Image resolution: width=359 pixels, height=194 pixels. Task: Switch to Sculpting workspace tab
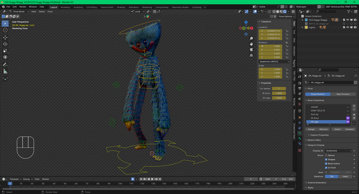78,7
